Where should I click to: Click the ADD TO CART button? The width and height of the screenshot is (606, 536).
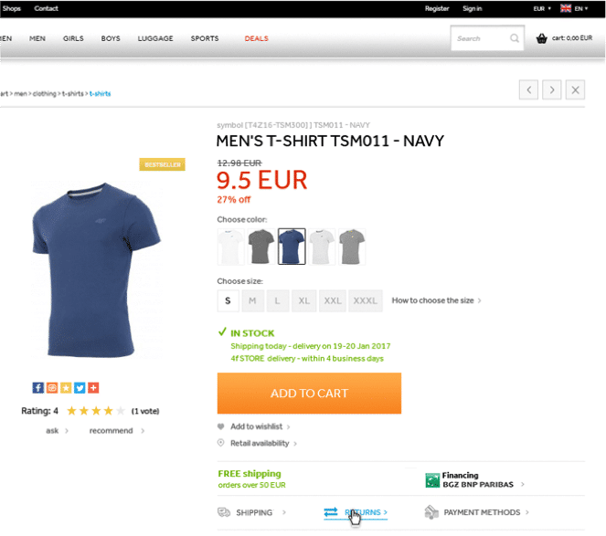pyautogui.click(x=309, y=394)
